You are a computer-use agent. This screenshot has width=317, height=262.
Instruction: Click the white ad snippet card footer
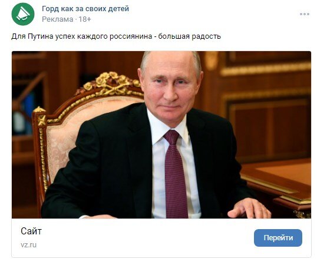pos(161,238)
